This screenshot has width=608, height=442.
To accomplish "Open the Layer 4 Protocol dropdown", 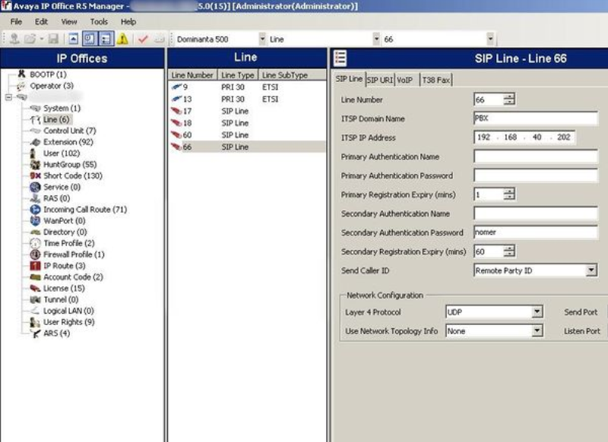I will coord(537,312).
